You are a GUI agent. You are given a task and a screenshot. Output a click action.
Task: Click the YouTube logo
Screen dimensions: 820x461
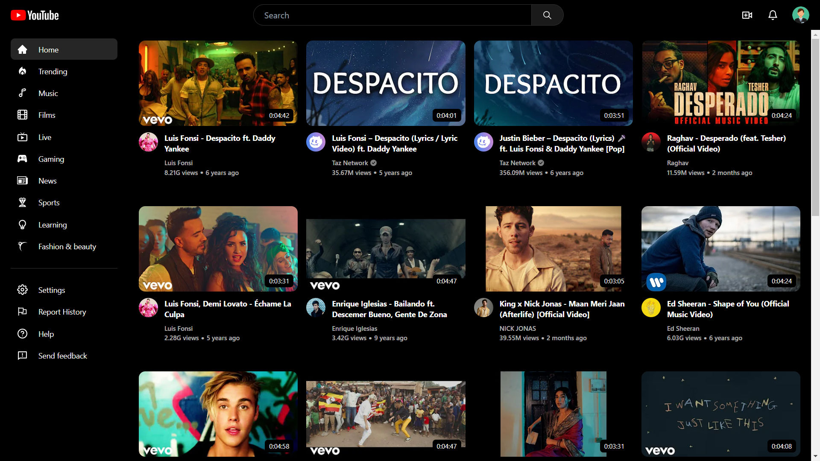(x=35, y=15)
